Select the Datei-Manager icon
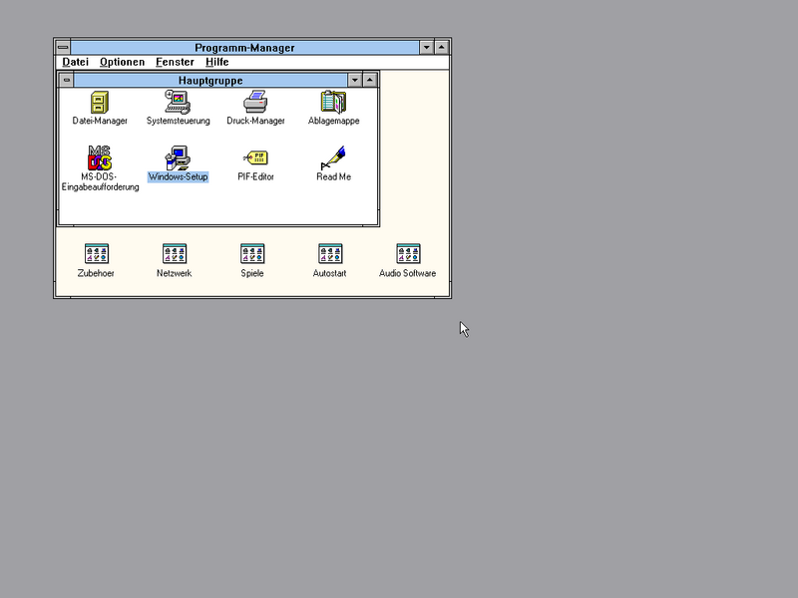The height and width of the screenshot is (598, 798). [x=99, y=103]
